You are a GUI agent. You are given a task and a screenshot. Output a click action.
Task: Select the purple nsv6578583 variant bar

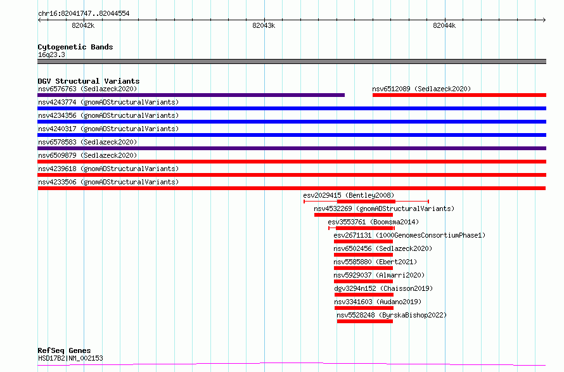coord(292,148)
